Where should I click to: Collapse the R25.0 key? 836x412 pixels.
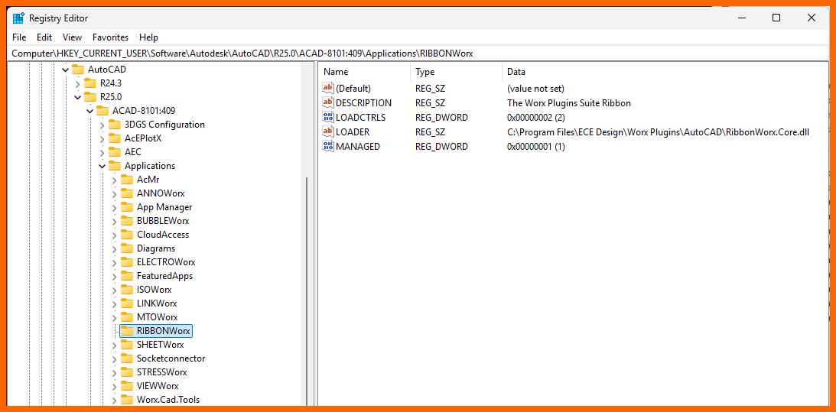tap(78, 97)
